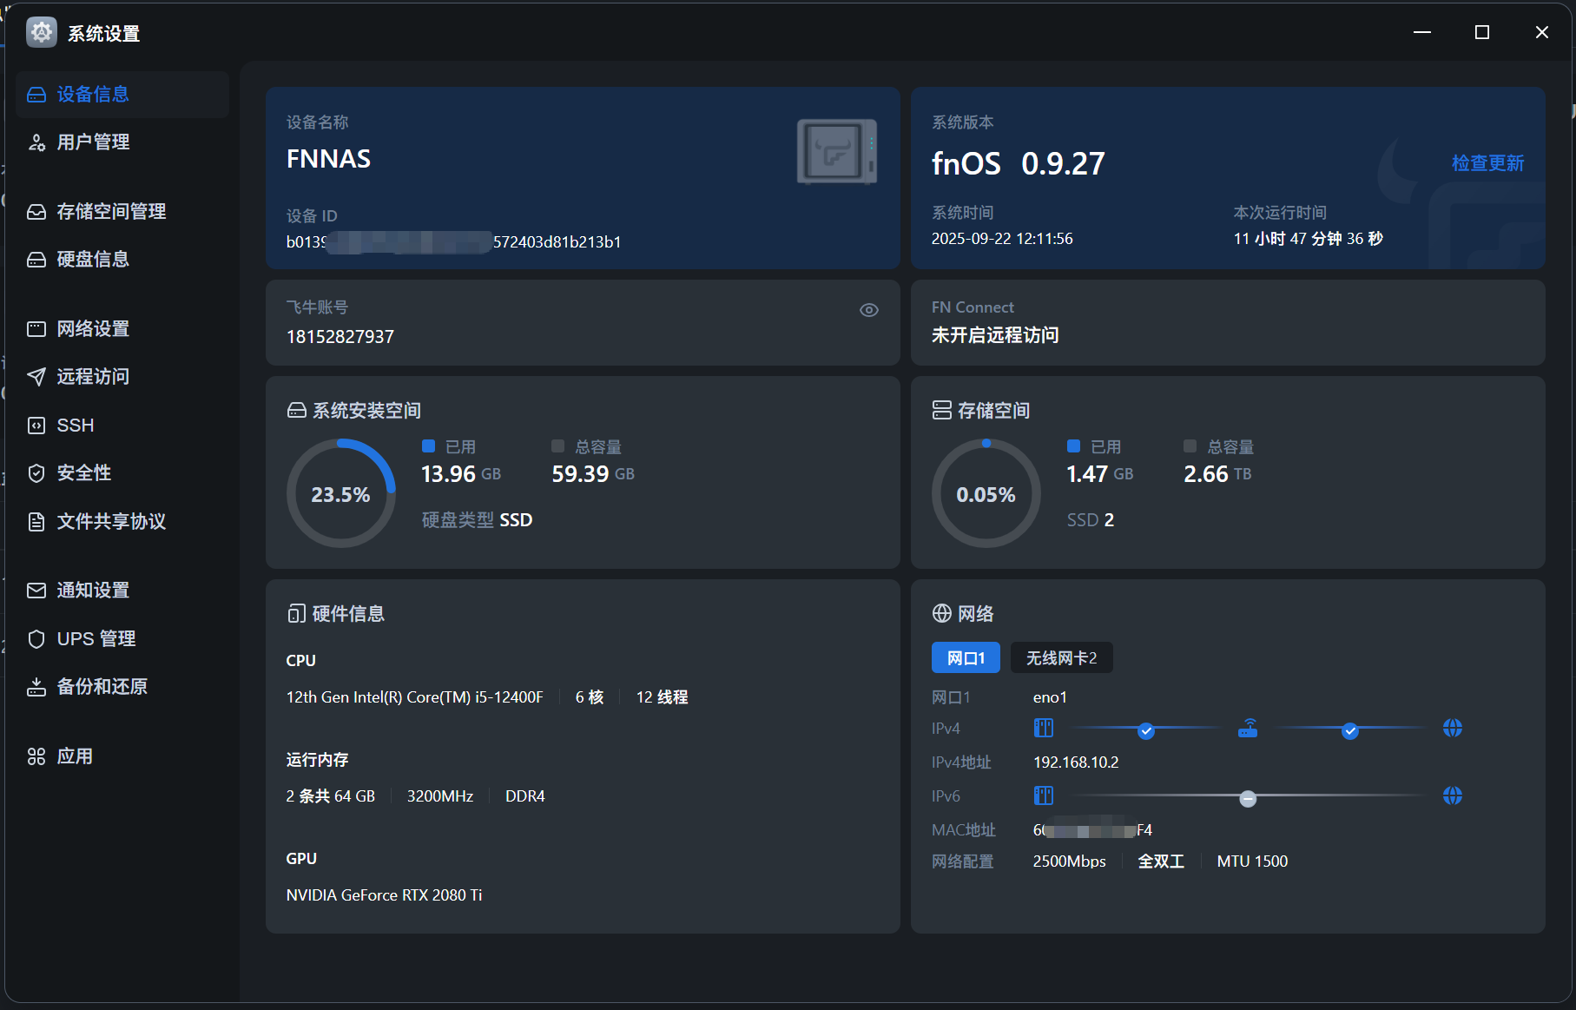Image resolution: width=1576 pixels, height=1010 pixels.
Task: Click the 12th Gen Intel Core i5-12400F text
Action: tap(415, 697)
